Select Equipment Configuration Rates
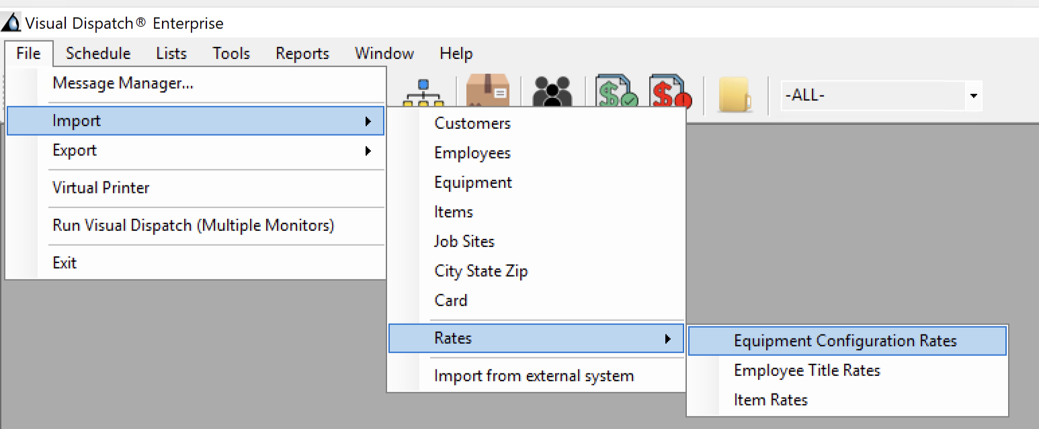The height and width of the screenshot is (429, 1039). tap(847, 341)
